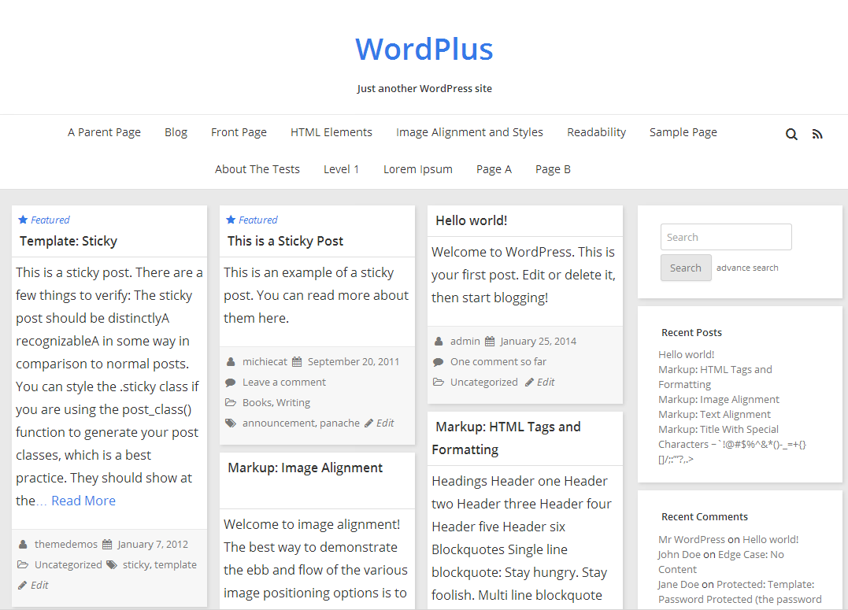Go to Page B
The height and width of the screenshot is (610, 848).
point(553,169)
